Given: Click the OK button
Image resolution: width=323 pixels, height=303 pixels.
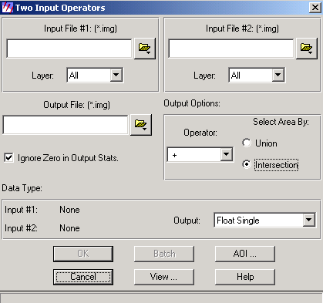Looking at the screenshot, I should (x=83, y=254).
